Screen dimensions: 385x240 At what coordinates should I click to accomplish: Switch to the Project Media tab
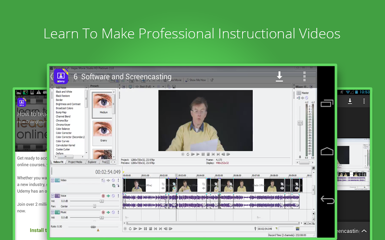coord(75,162)
